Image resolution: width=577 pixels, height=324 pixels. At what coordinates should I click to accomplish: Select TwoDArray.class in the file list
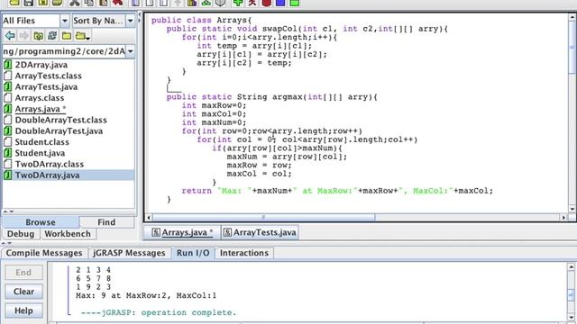50,164
